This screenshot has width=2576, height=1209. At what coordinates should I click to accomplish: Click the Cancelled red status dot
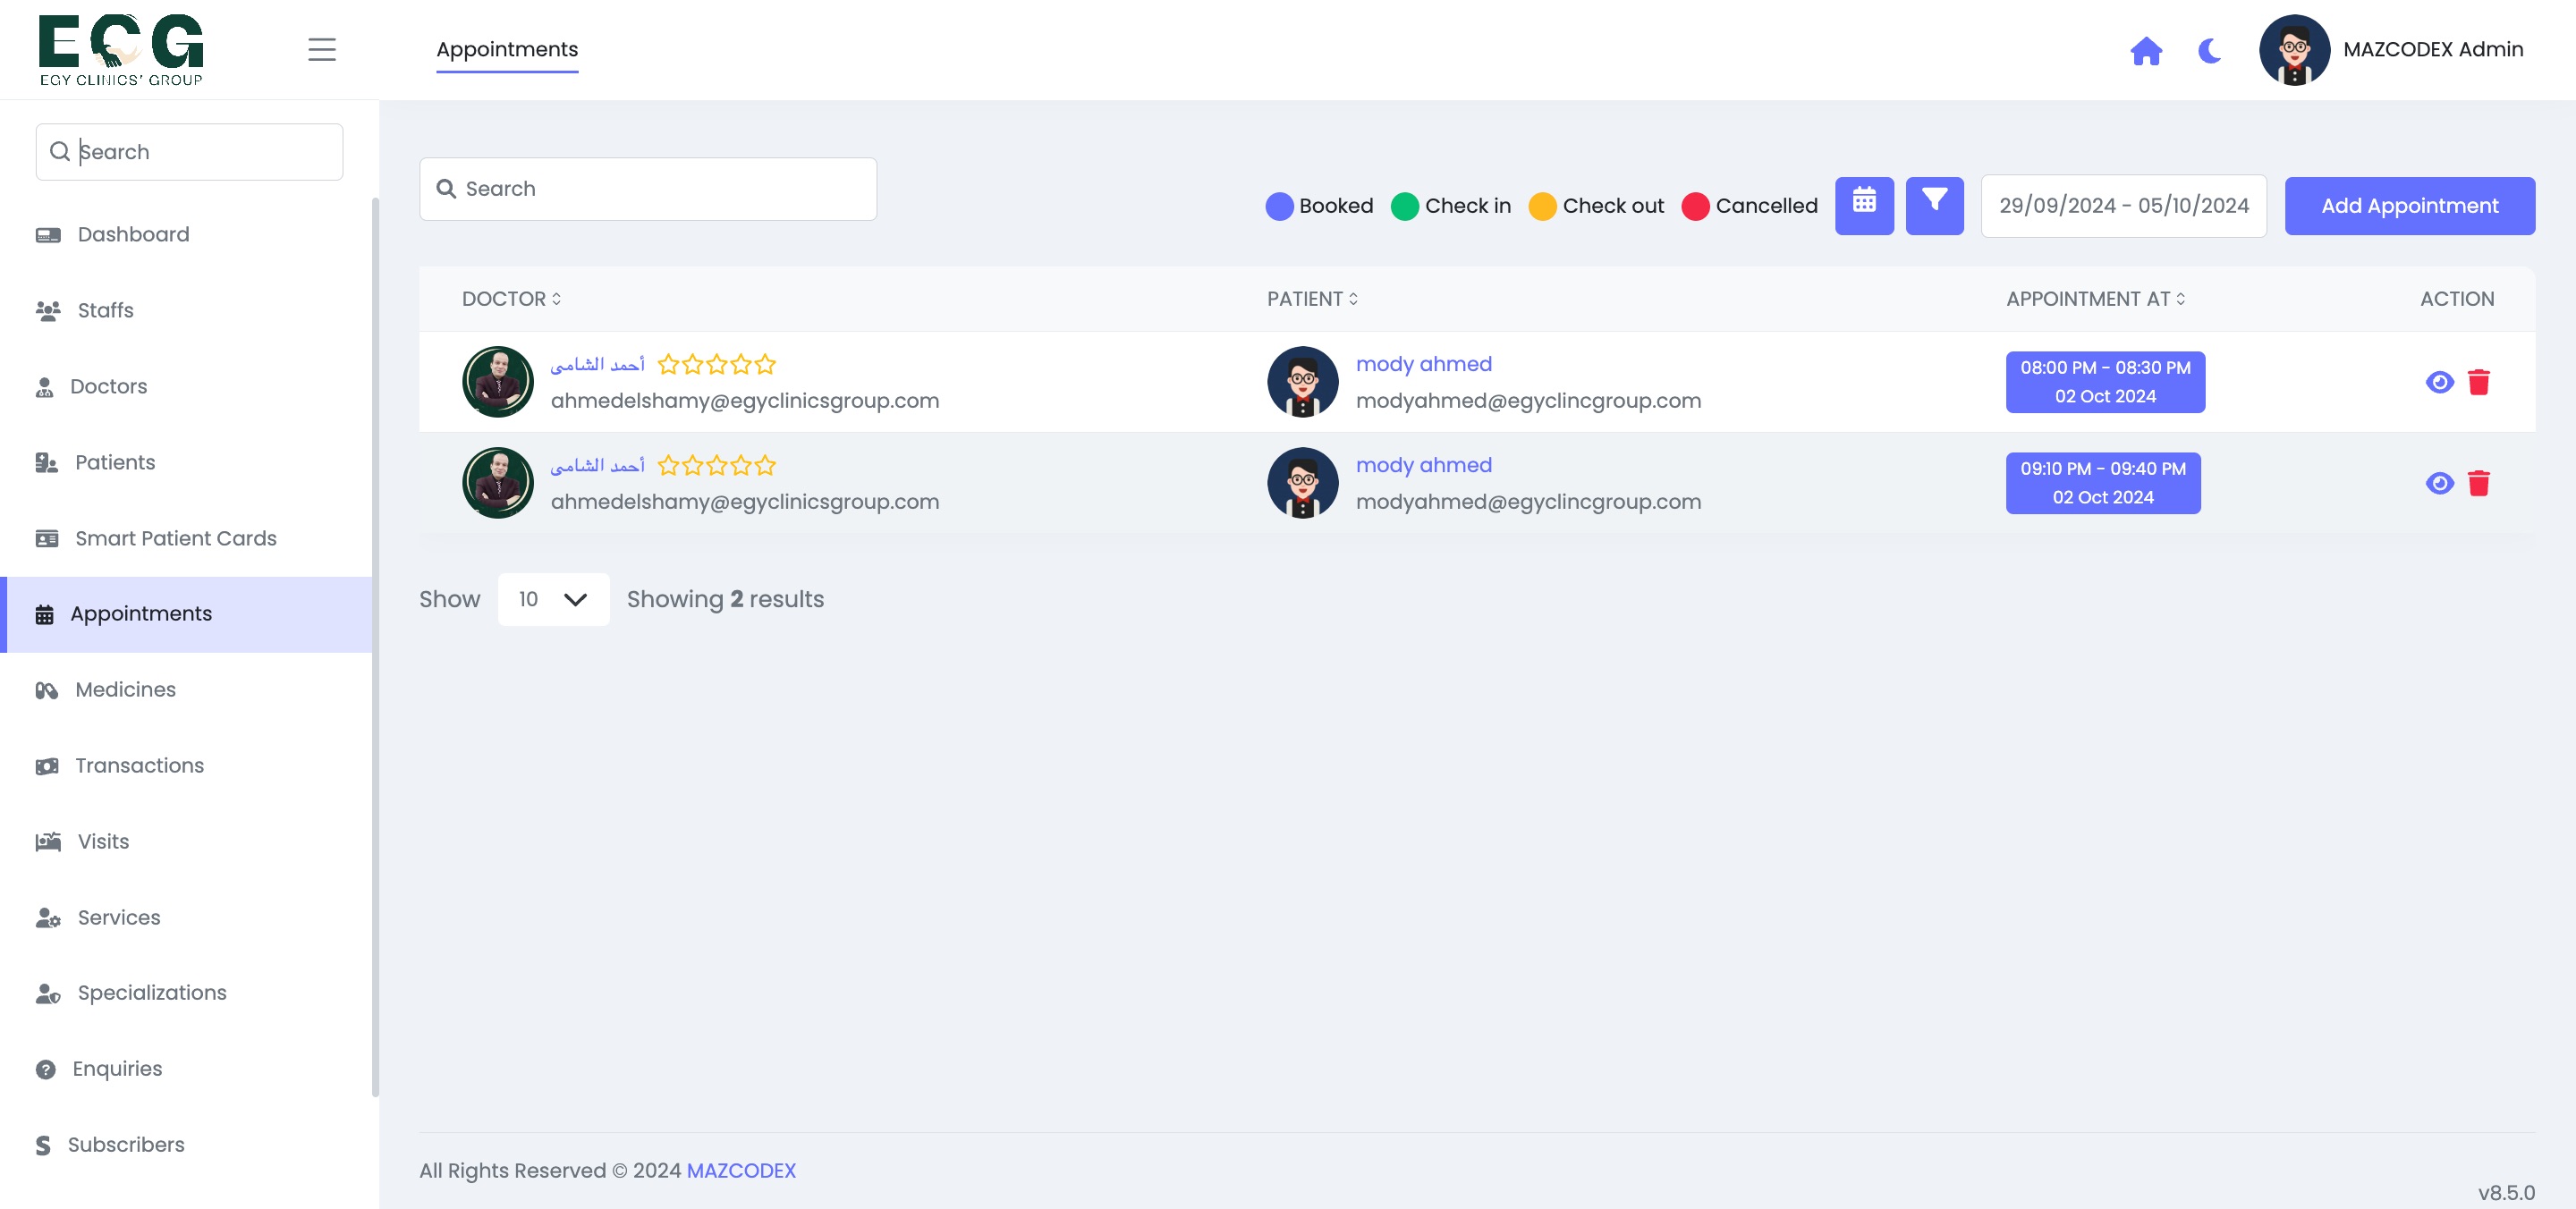click(1695, 206)
